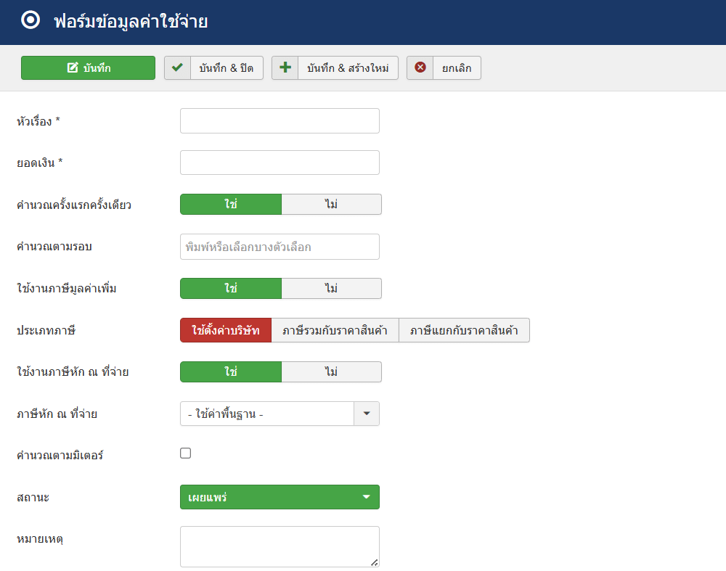Click the หัวเรื่อง input field

[280, 120]
